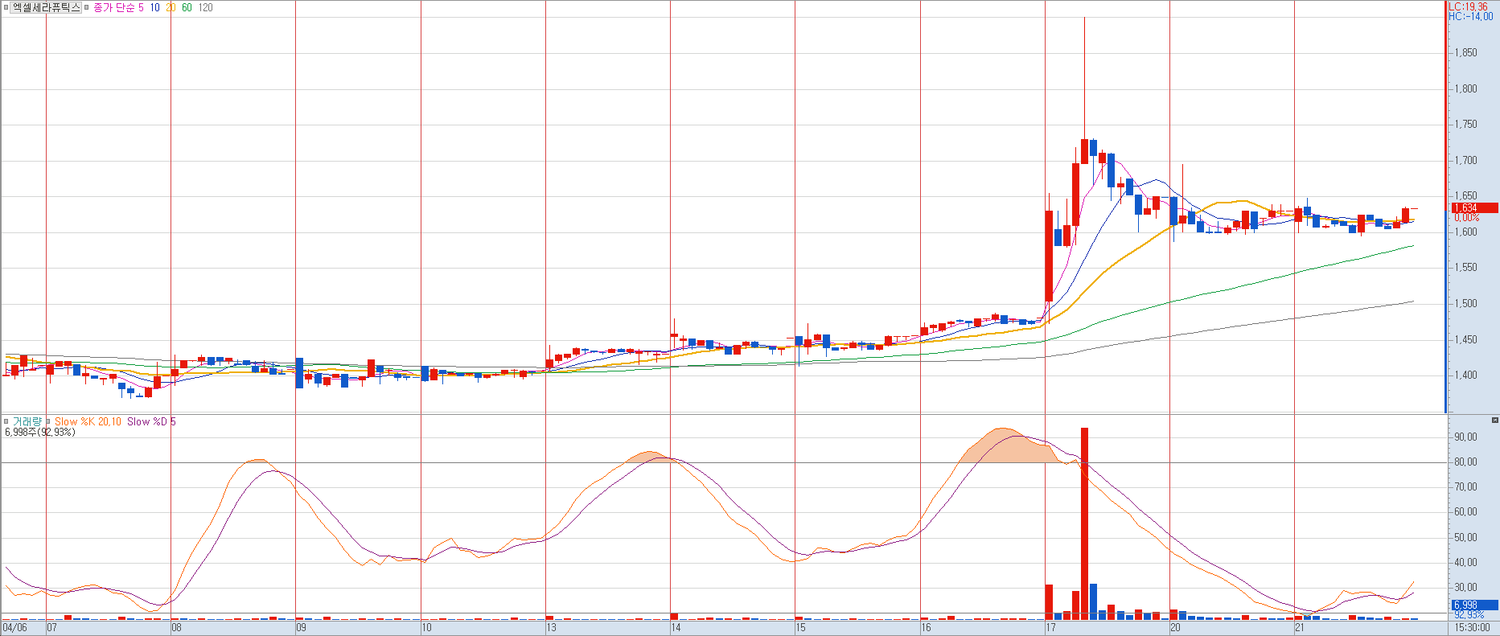Screen dimensions: 1500x636
Task: Click the 21 date marker on time axis
Action: pos(1300,627)
